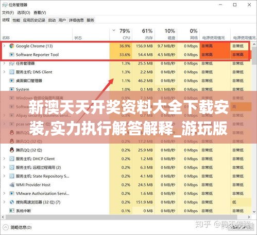Screen dimensions: 257x235
Task: Click the Software Reporter Tool icon
Action: coord(12,55)
